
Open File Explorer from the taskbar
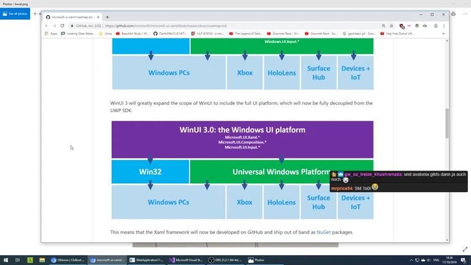click(x=42, y=260)
